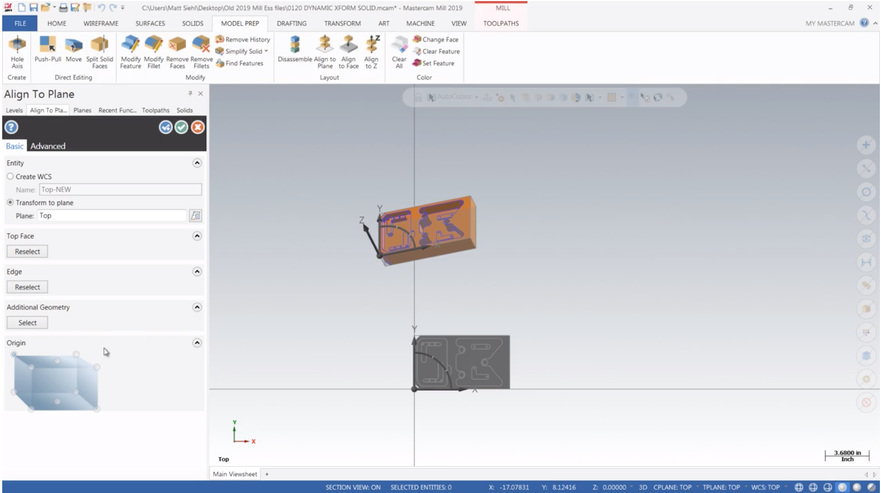Run Remove History command
This screenshot has width=881, height=493.
click(x=243, y=39)
